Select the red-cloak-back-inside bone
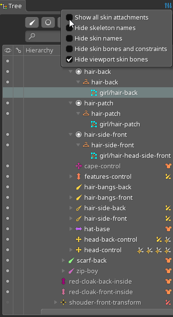The image size is (173, 317). point(101,282)
